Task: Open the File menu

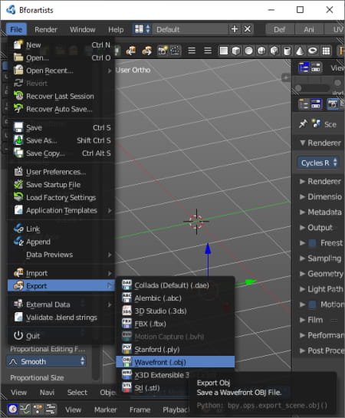Action: pos(16,29)
